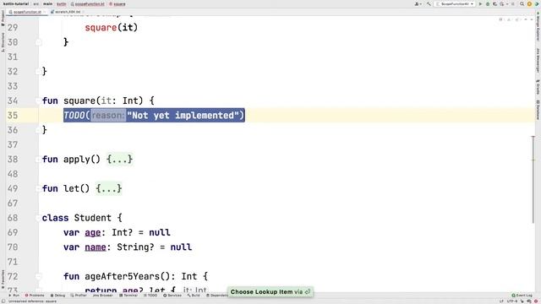541x304 pixels.
Task: Build project with the hammer icon
Action: (x=429, y=3)
